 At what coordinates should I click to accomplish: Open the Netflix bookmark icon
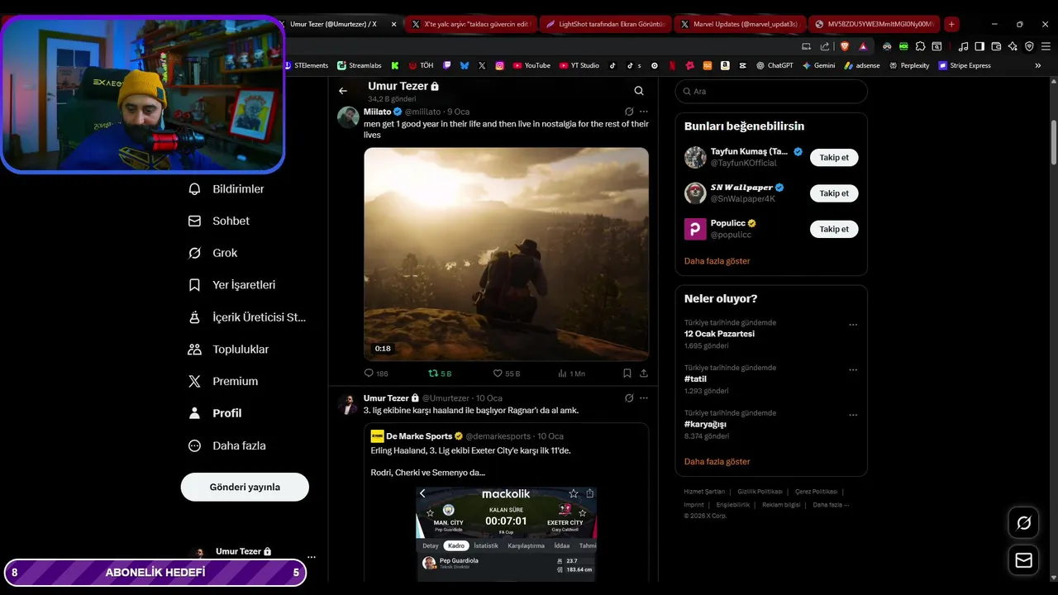672,65
